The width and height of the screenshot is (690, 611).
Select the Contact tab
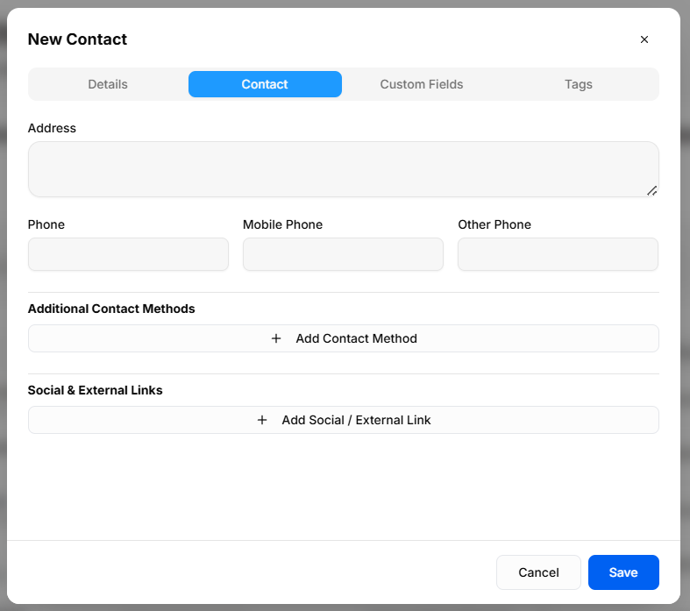(x=265, y=84)
